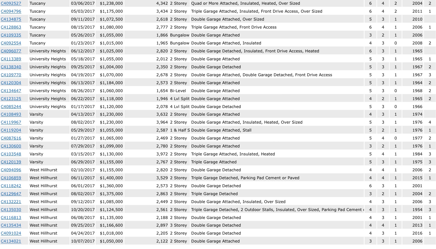This screenshot has width=436, height=249.
Task: Select the 10/20/2017 sale date cell
Action: click(x=83, y=210)
